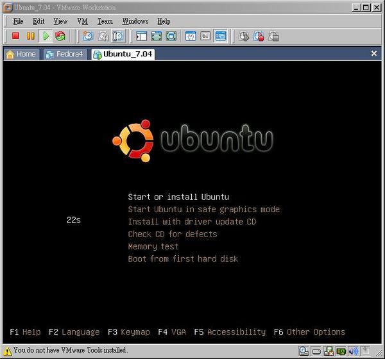Screen dimensions: 385x359
Task: Maximize the VMware Workstation window
Action: click(366, 8)
